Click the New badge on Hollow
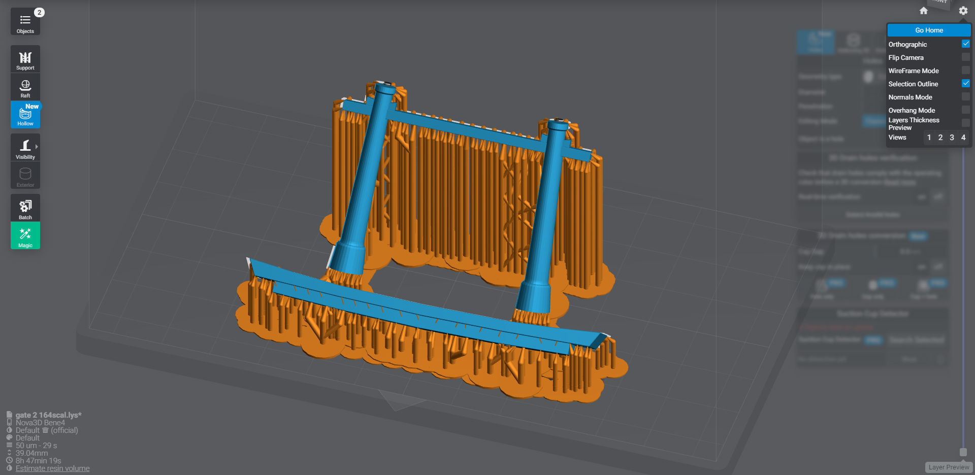Screen dimensions: 975x475 pyautogui.click(x=32, y=106)
